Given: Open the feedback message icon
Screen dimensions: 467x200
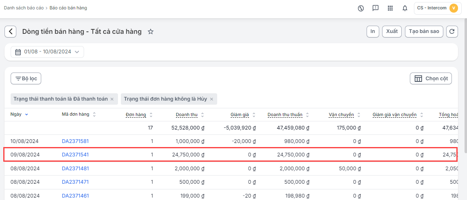Looking at the screenshot, I should tap(376, 8).
